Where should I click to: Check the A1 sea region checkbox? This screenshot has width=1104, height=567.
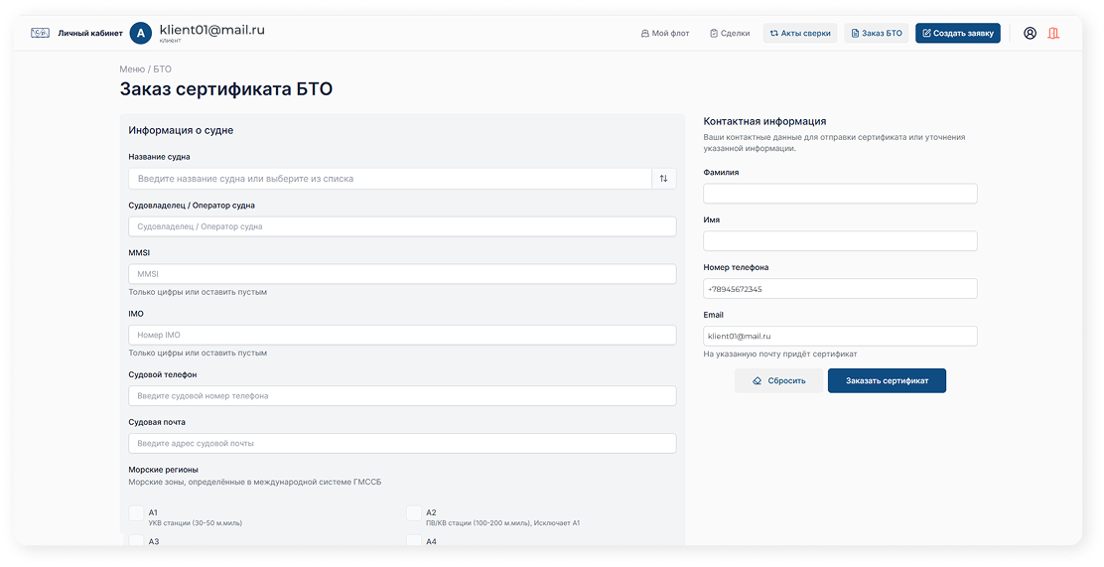click(136, 513)
